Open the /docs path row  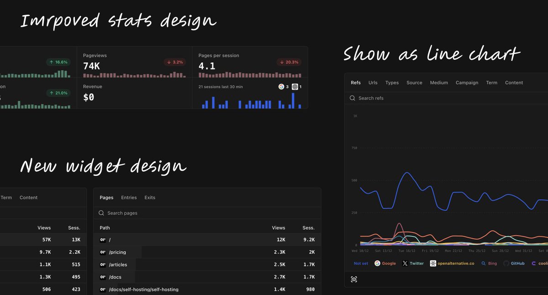pyautogui.click(x=207, y=277)
